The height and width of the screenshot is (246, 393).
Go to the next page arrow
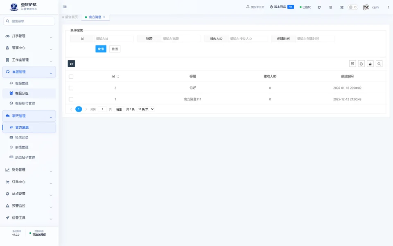(86, 109)
